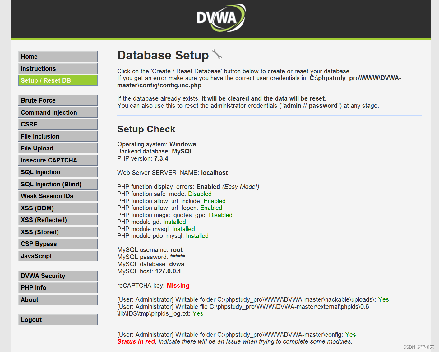Image resolution: width=439 pixels, height=352 pixels.
Task: Click the masked MySQL password value
Action: 178,257
